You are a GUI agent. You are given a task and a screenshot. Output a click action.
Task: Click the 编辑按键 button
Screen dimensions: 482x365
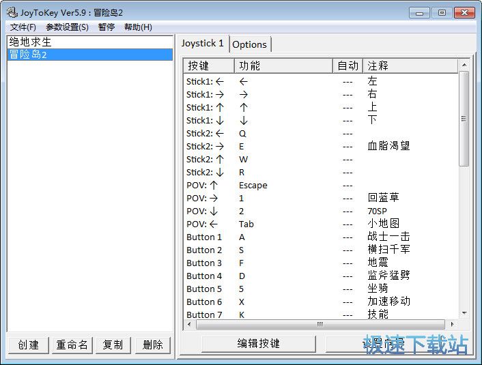[258, 343]
